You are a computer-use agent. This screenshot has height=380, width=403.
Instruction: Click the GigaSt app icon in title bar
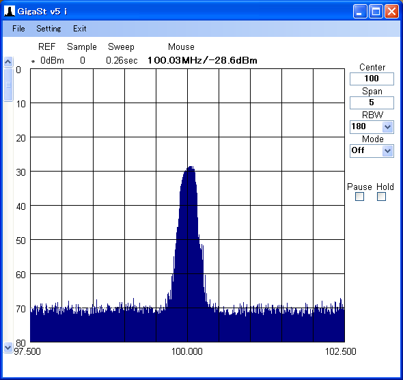click(10, 12)
